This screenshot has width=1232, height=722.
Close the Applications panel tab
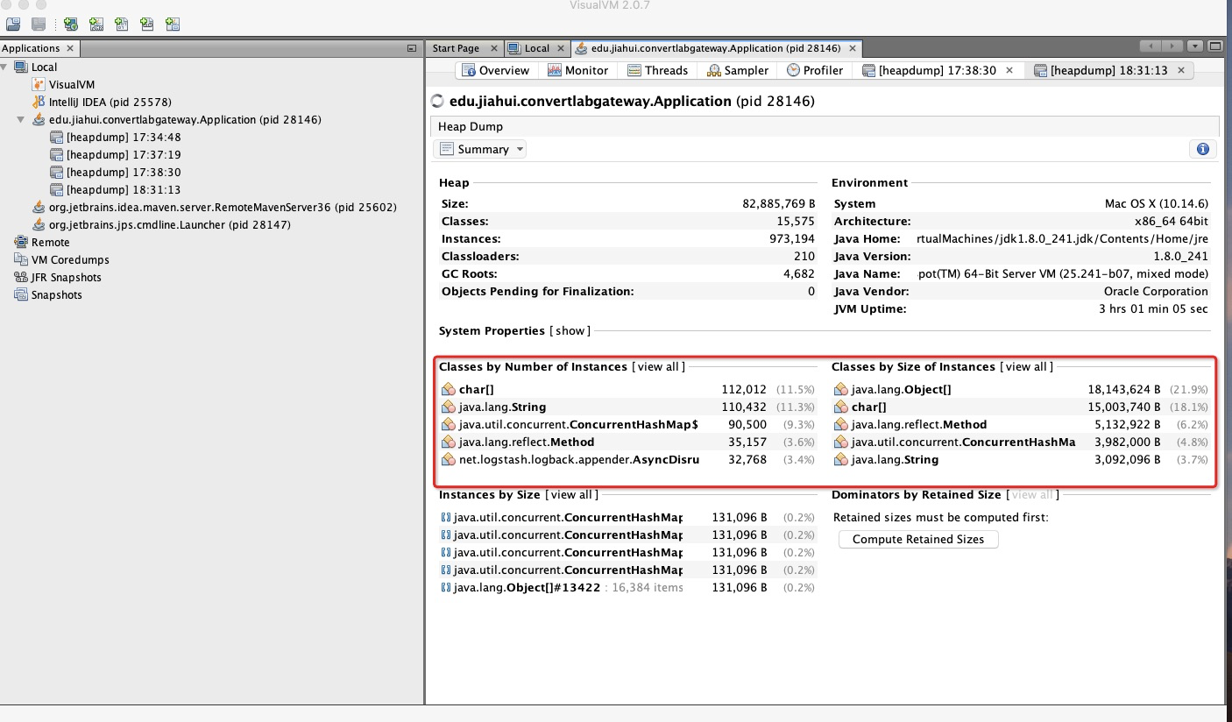(70, 48)
